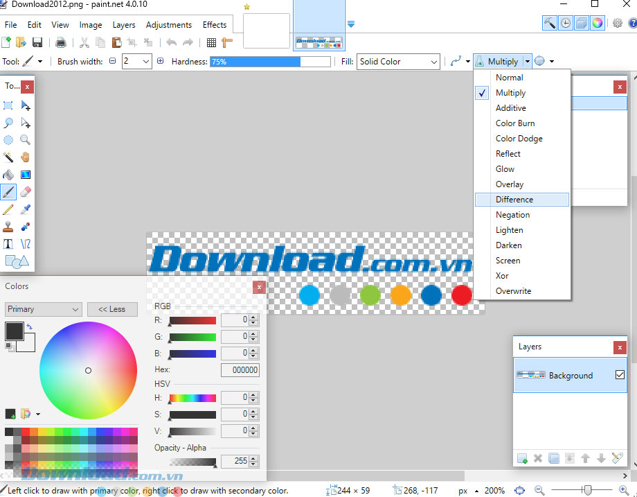Toggle History window via clock icon

point(566,23)
